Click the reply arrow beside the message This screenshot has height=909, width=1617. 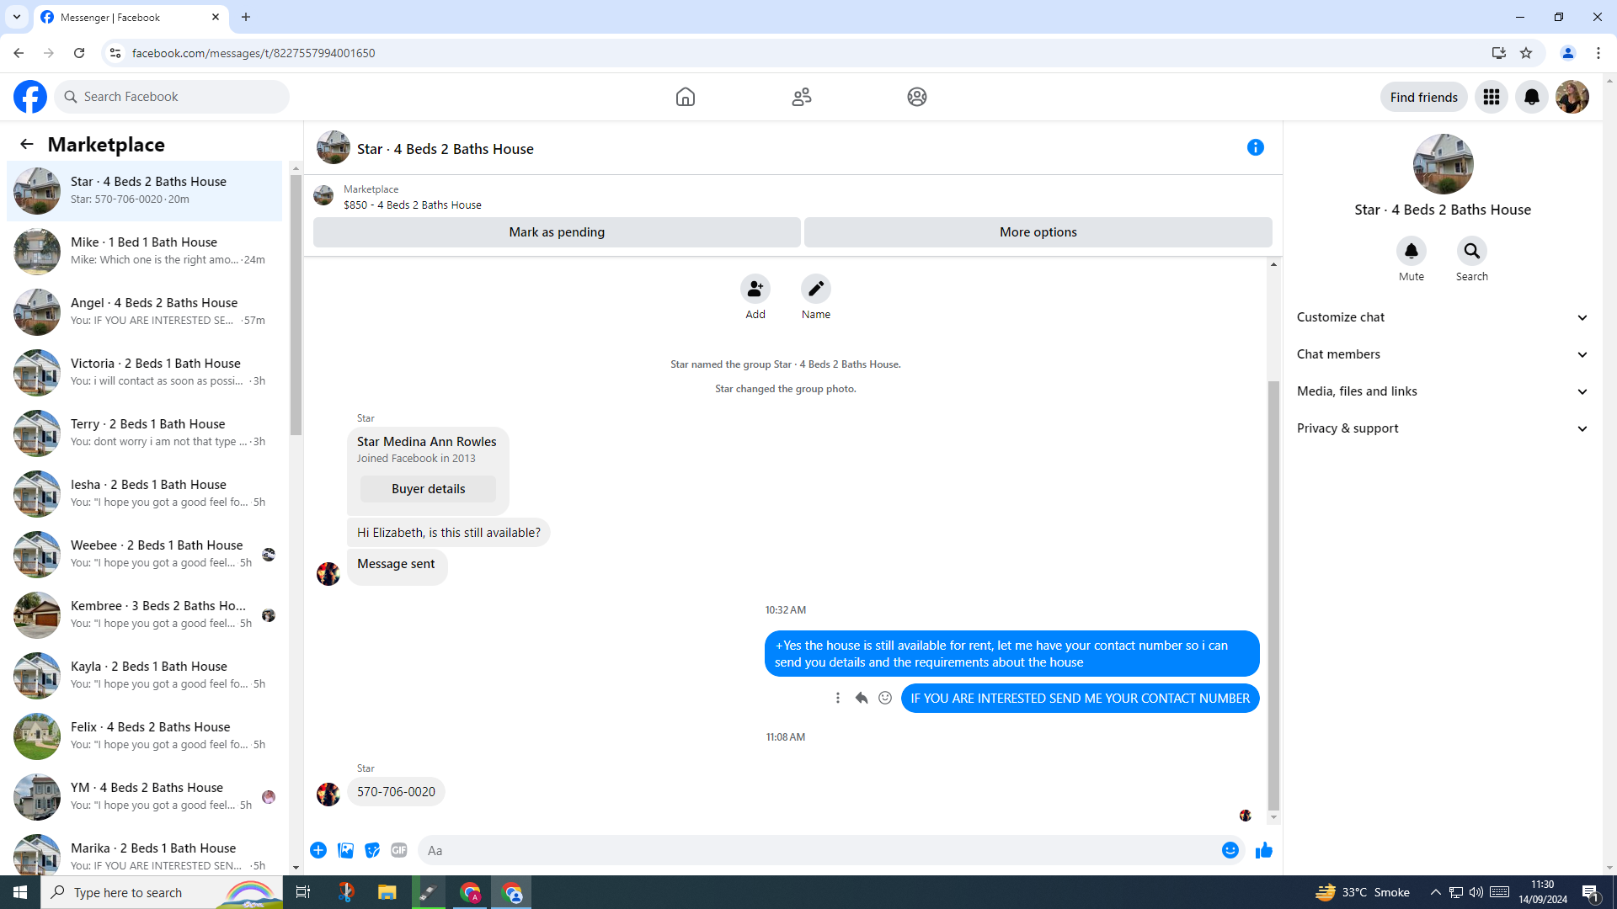coord(861,698)
